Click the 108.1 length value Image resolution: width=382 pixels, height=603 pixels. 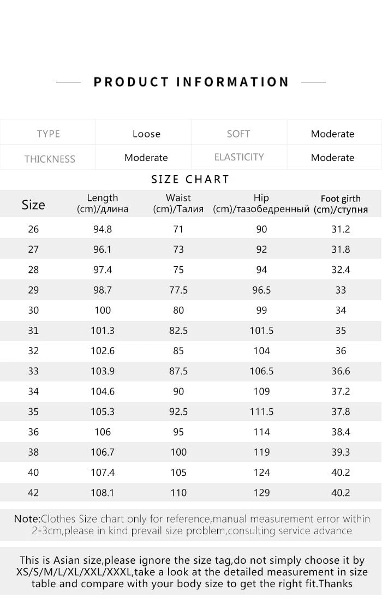pos(102,493)
